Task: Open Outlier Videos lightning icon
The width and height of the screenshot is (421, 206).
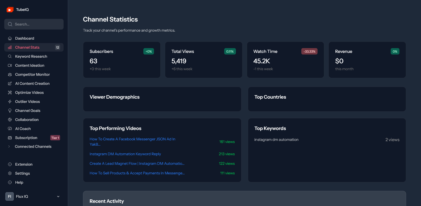Action: click(x=10, y=102)
